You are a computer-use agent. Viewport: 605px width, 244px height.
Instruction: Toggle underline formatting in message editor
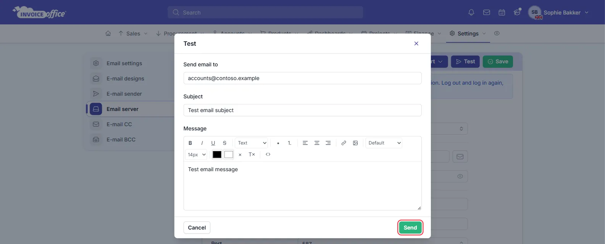[x=213, y=143]
